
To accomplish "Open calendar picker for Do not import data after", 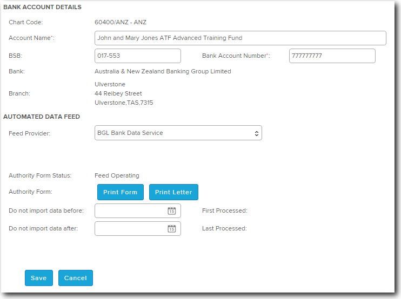I will [x=171, y=229].
